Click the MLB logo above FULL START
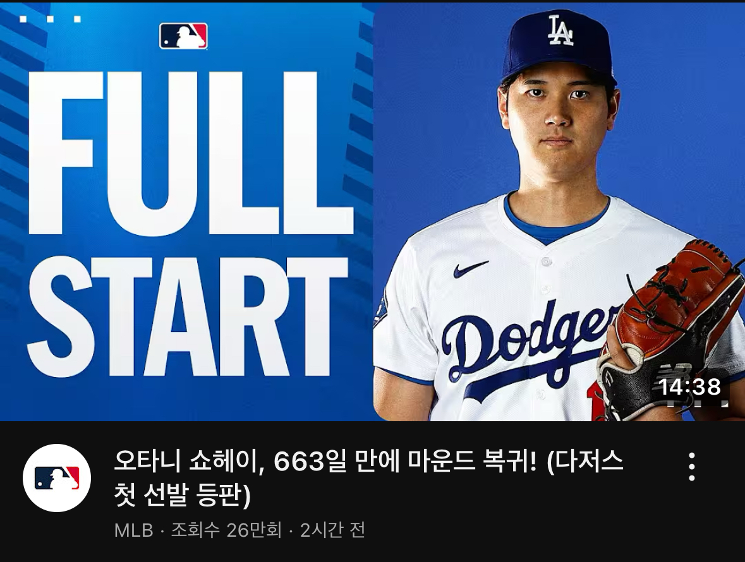The width and height of the screenshot is (745, 562). pos(183,36)
